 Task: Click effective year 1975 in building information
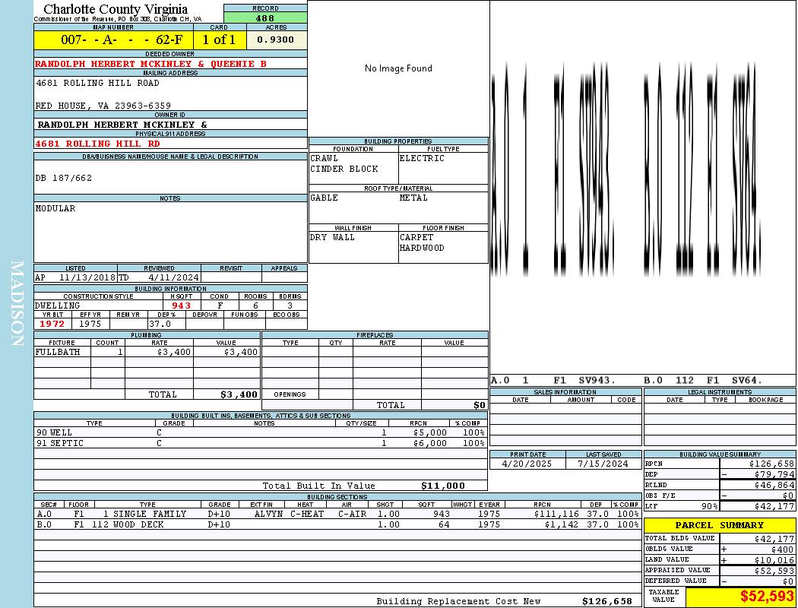pyautogui.click(x=90, y=324)
